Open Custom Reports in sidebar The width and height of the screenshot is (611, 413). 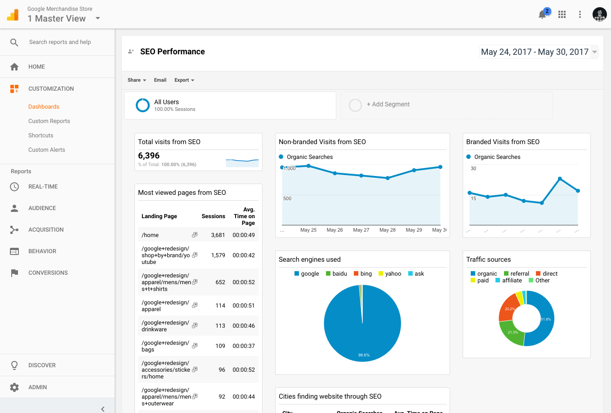(x=49, y=121)
